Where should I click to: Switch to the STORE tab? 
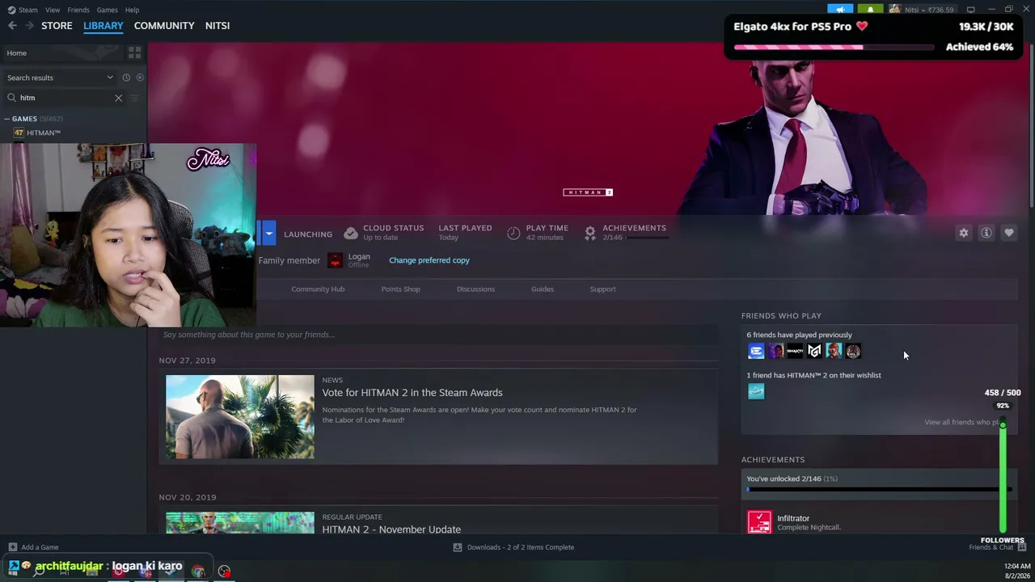(57, 26)
